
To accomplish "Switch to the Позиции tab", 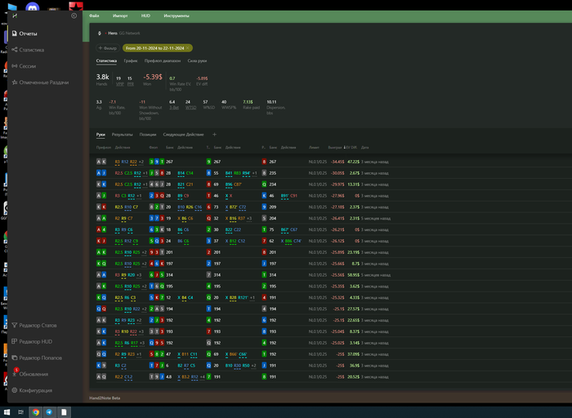I will (x=148, y=135).
